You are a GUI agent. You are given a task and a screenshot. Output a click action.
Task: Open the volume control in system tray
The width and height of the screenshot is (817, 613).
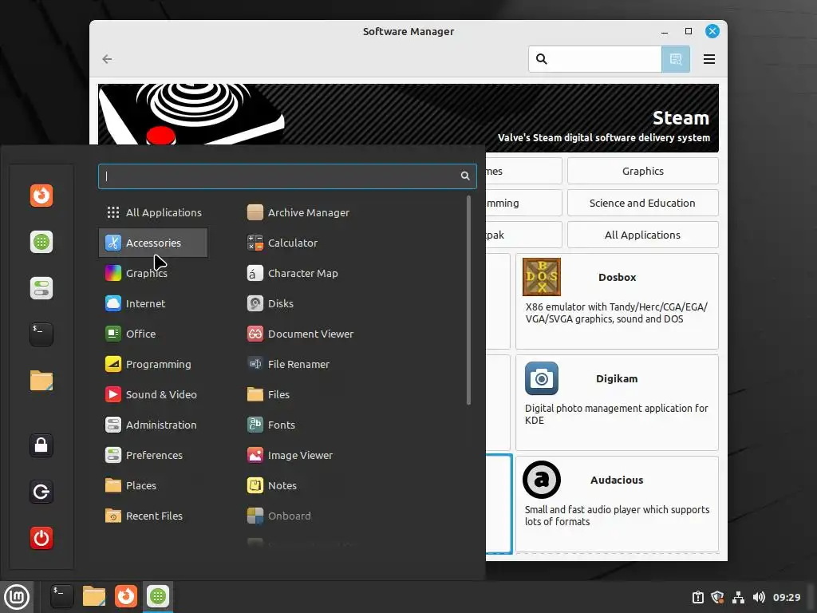759,597
